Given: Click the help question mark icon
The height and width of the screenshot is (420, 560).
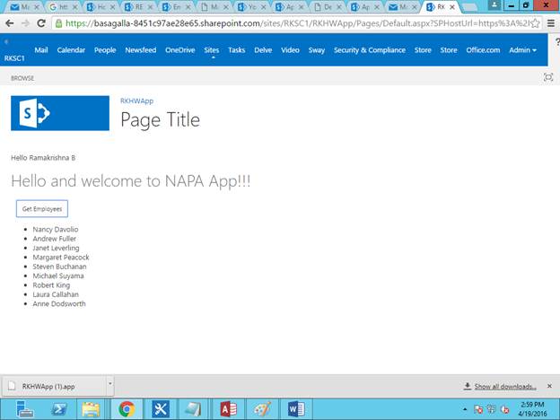Looking at the screenshot, I should tap(557, 42).
